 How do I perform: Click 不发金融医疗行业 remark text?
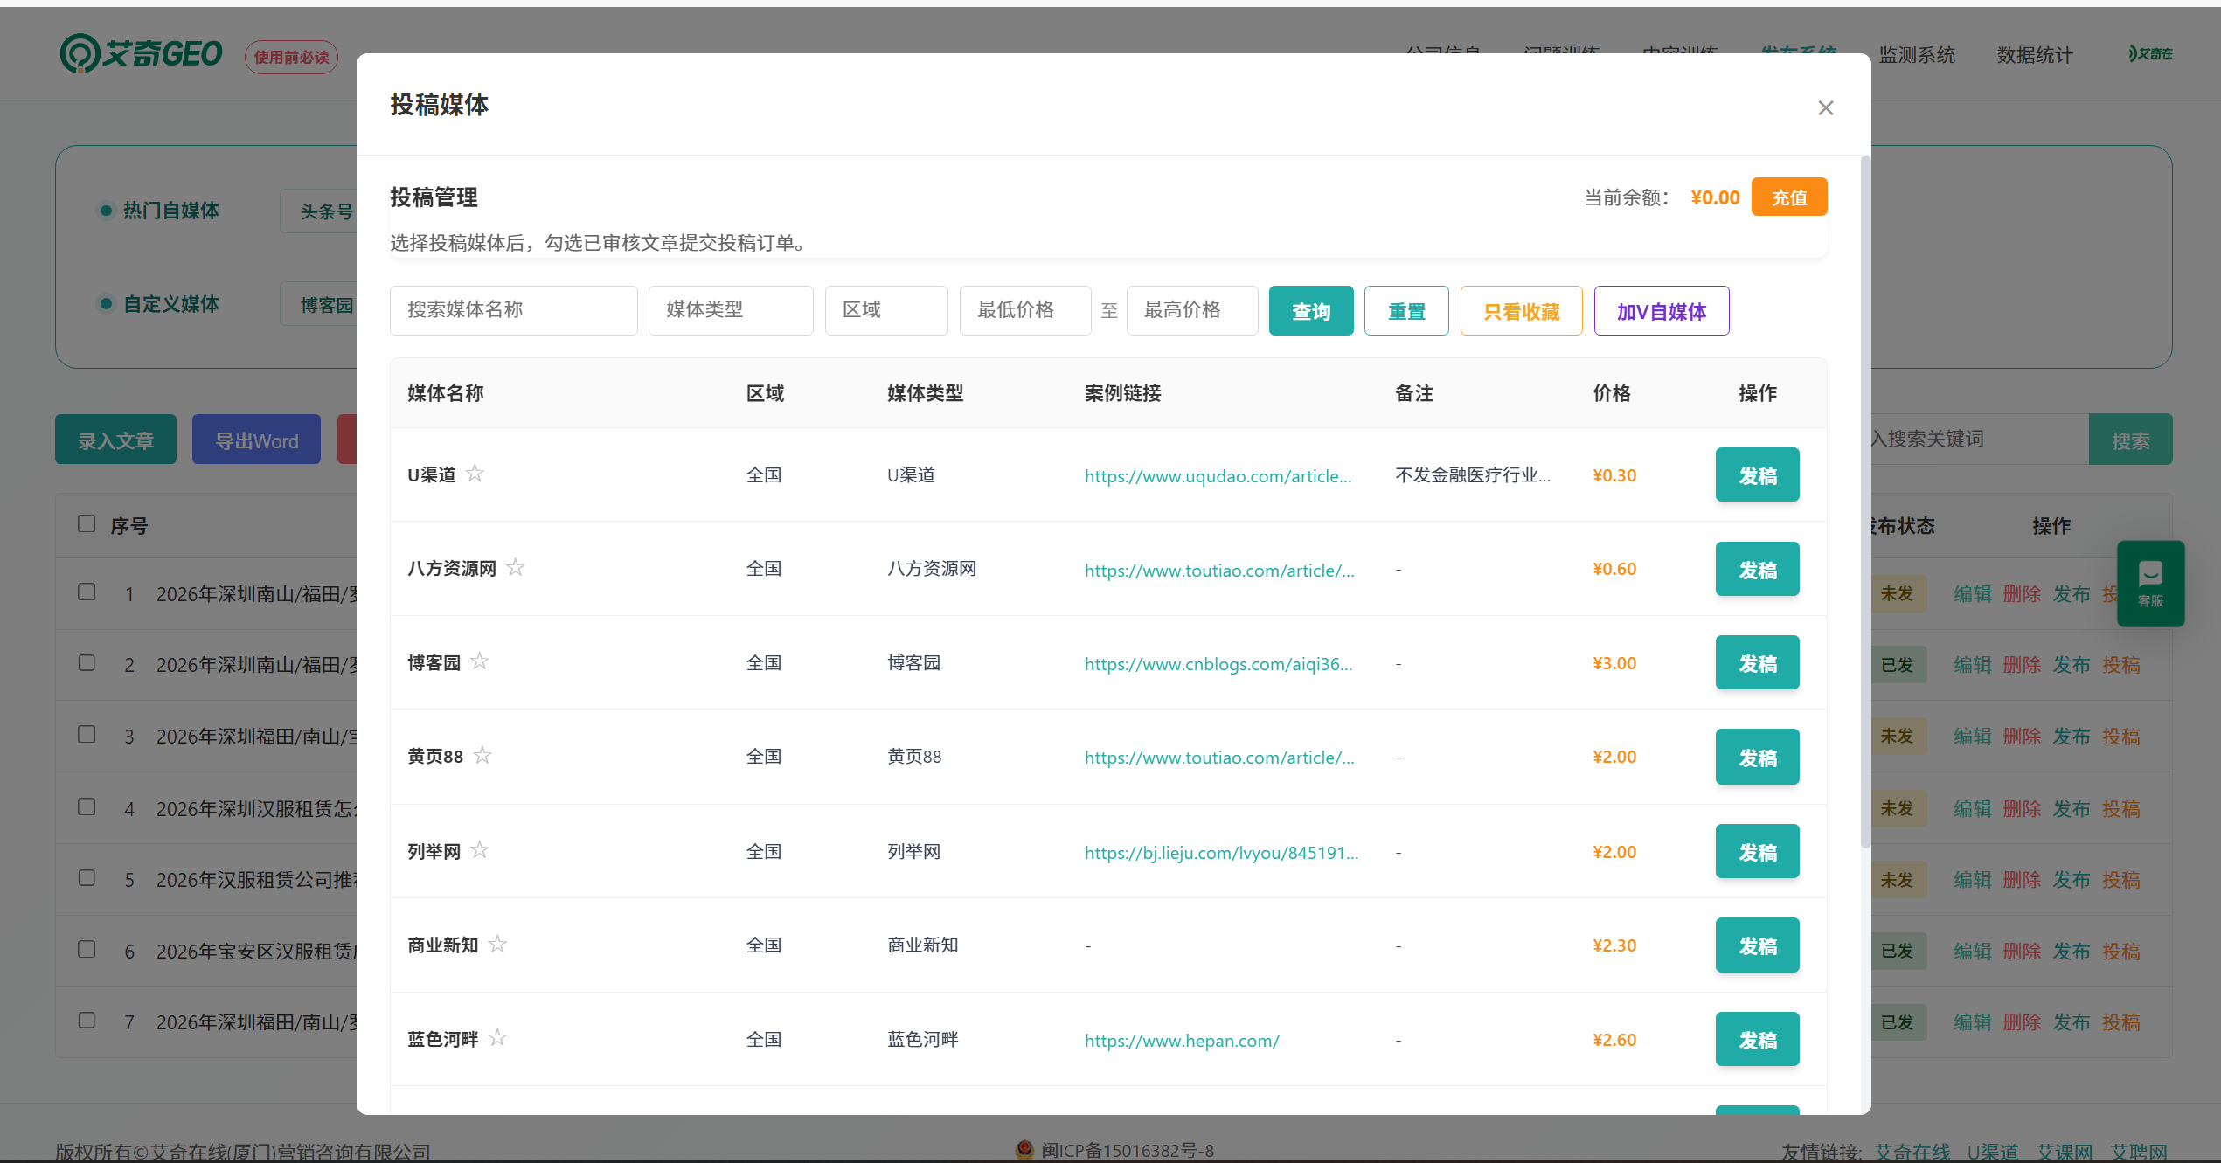tap(1473, 474)
